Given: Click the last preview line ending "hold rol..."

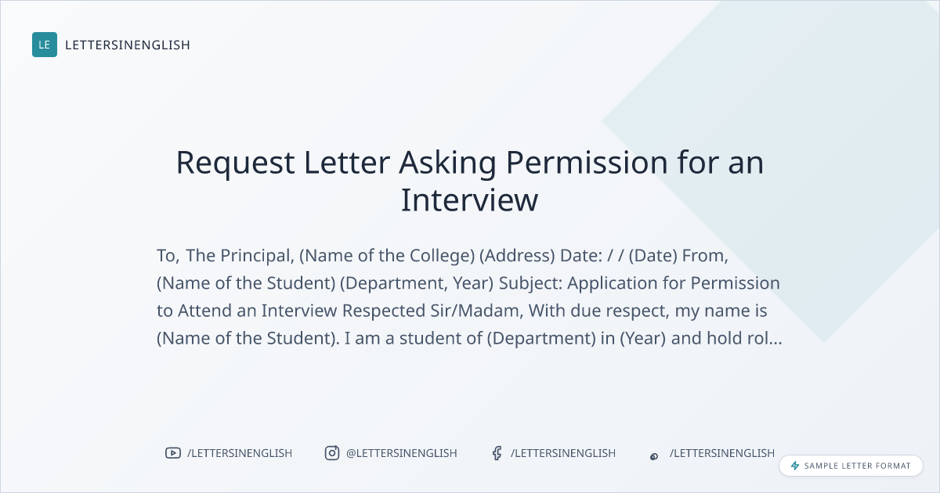Looking at the screenshot, I should pyautogui.click(x=468, y=339).
